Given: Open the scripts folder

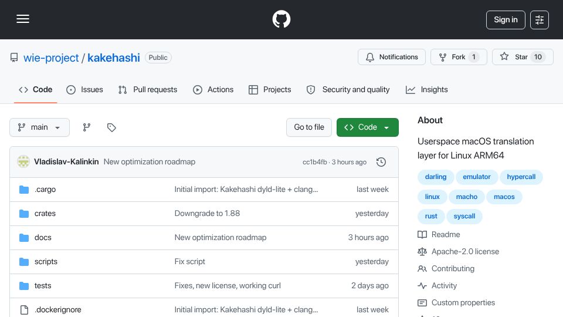Looking at the screenshot, I should tap(46, 262).
